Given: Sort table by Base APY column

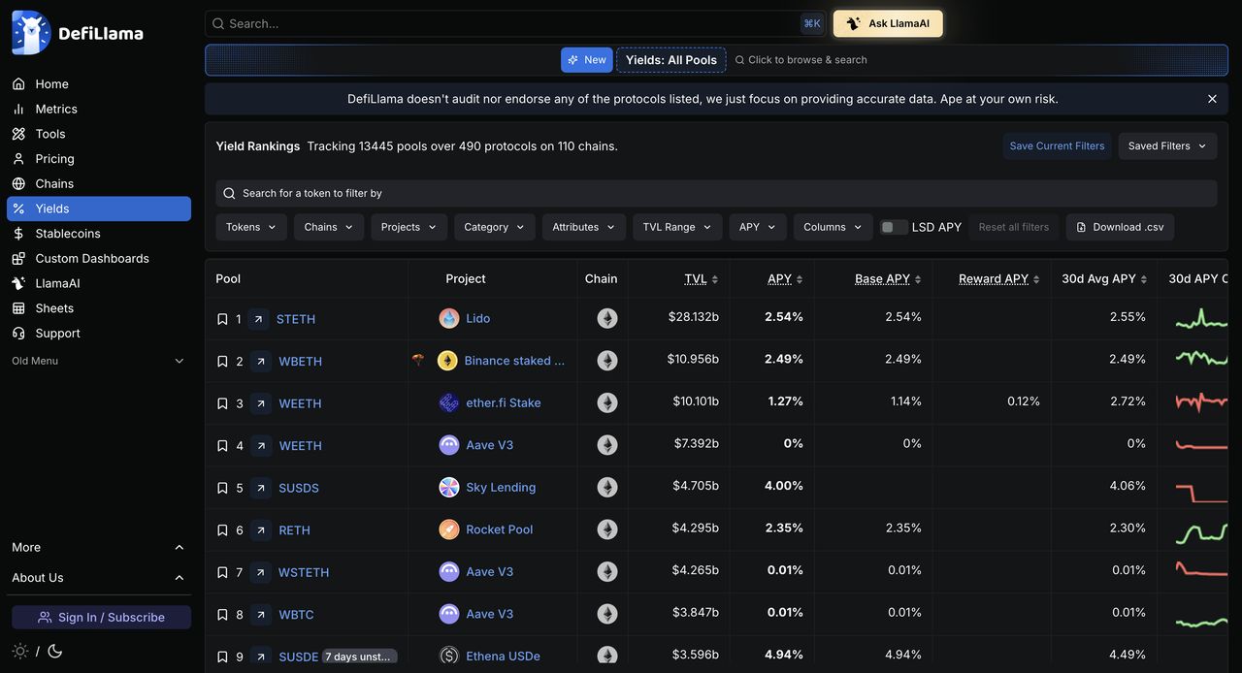Looking at the screenshot, I should pos(888,278).
